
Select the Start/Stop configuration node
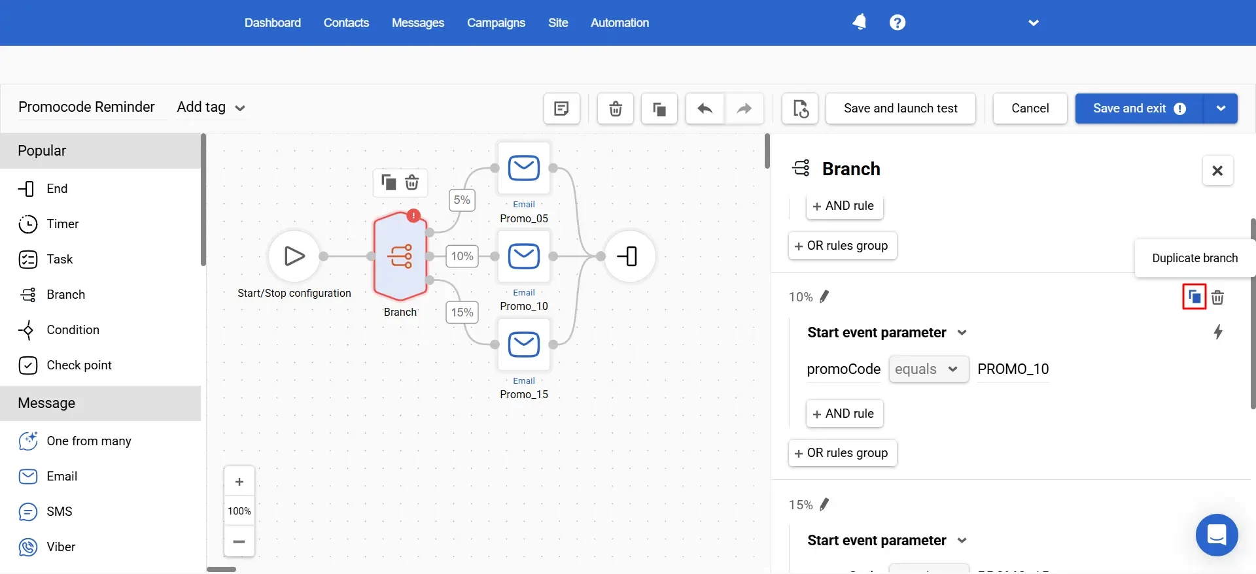pos(294,256)
